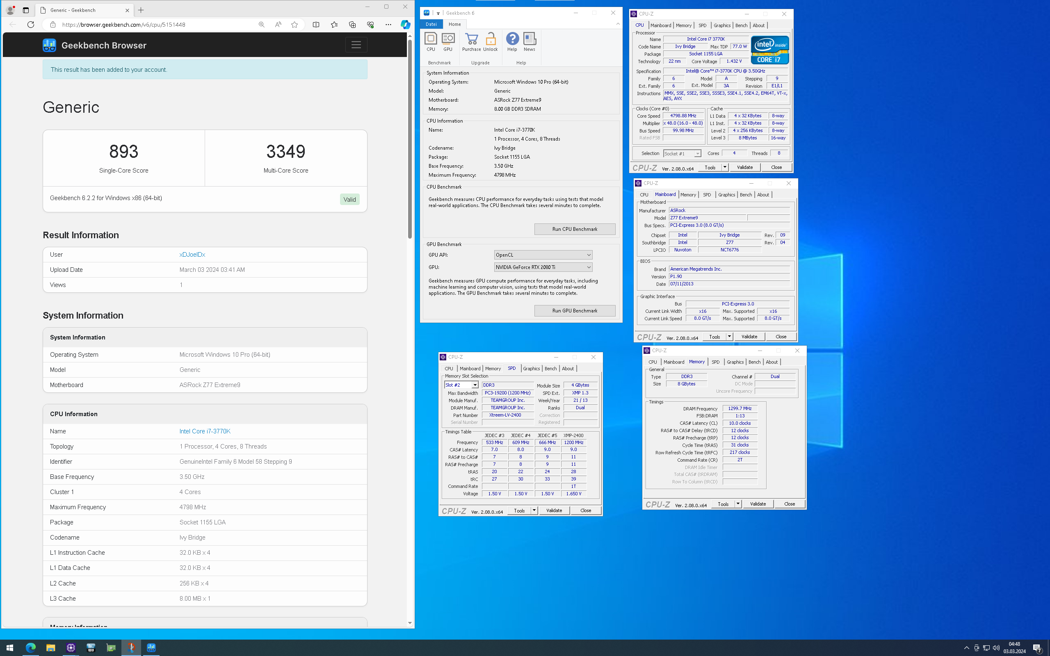Open Edge settings and more ellipsis menu
Screen dimensions: 1050x656
click(x=388, y=25)
